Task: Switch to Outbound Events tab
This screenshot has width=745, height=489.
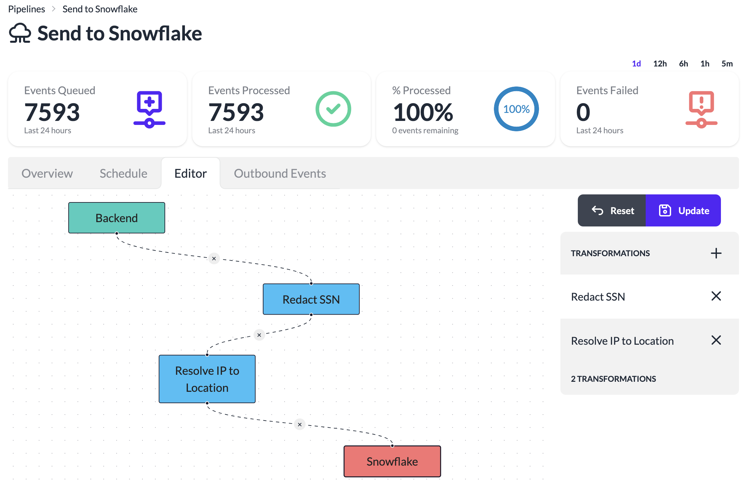Action: 280,173
